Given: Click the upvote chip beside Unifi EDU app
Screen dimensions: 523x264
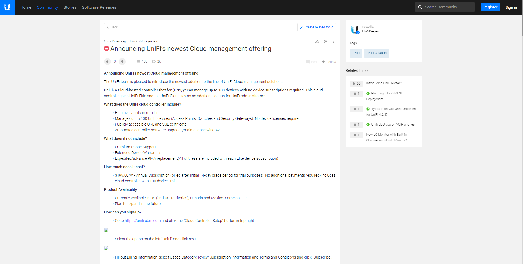Looking at the screenshot, I should 356,125.
